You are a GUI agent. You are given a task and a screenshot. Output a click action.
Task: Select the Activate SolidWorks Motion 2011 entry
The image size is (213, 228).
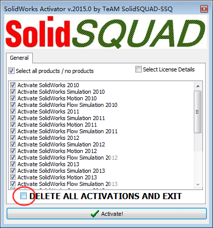[x=57, y=125]
